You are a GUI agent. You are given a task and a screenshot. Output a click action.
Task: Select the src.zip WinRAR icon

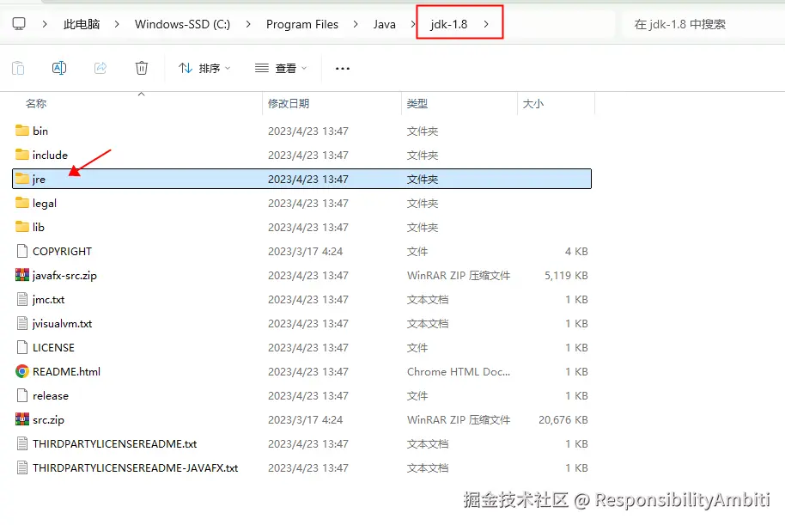pyautogui.click(x=22, y=419)
